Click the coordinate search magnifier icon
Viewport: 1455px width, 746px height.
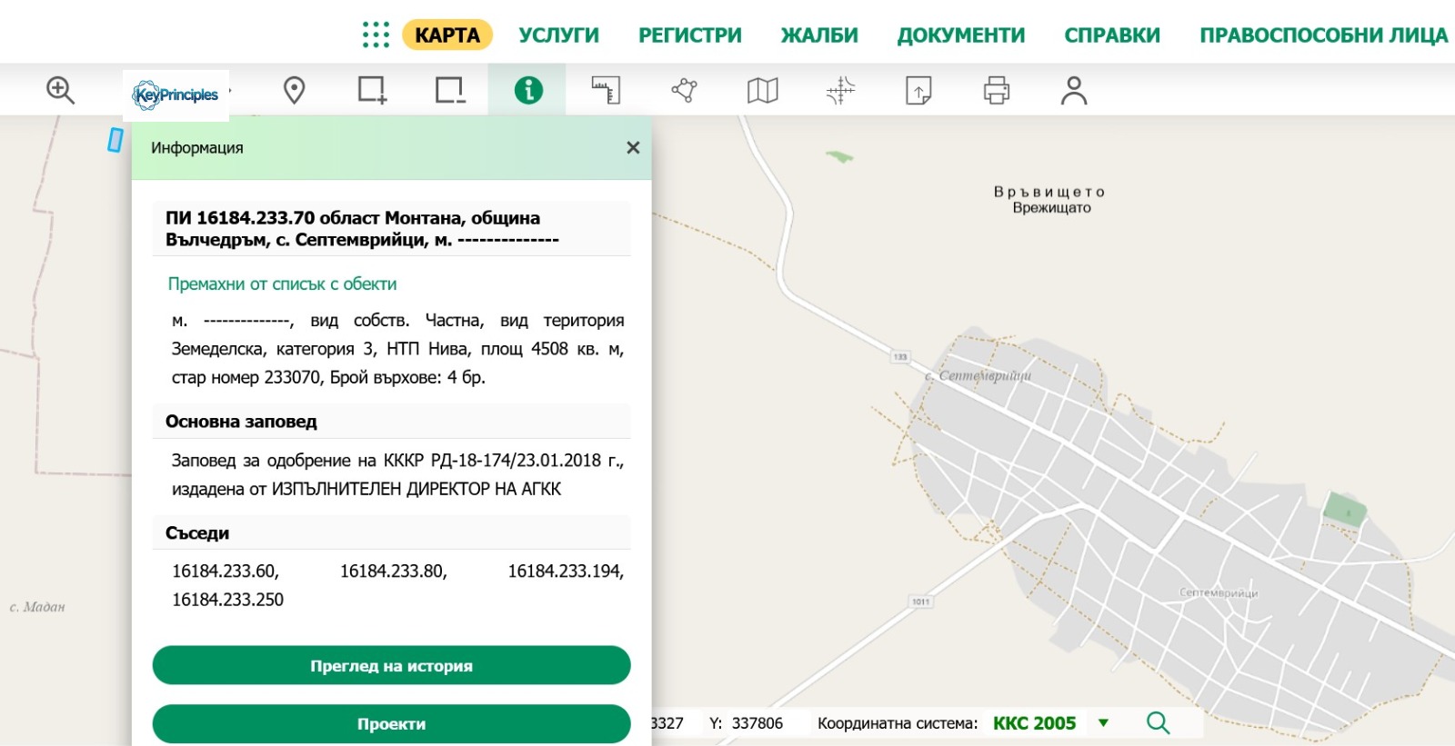[1158, 722]
